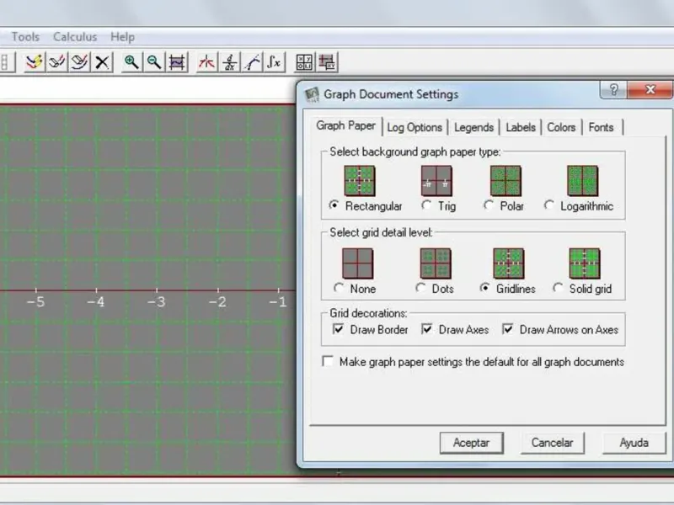This screenshot has height=505, width=674.
Task: Click the point tables toolbar icon
Action: tap(305, 62)
